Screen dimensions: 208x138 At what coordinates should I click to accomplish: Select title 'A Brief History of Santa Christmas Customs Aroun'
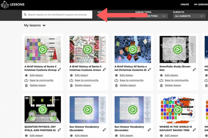[85, 68]
